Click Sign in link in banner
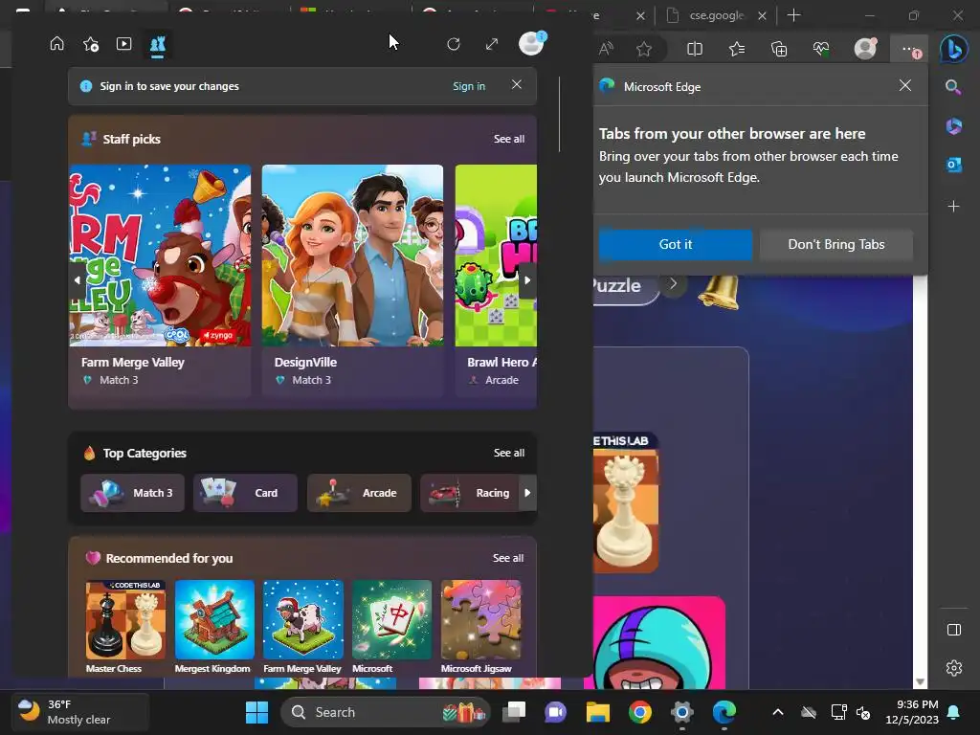 (469, 86)
